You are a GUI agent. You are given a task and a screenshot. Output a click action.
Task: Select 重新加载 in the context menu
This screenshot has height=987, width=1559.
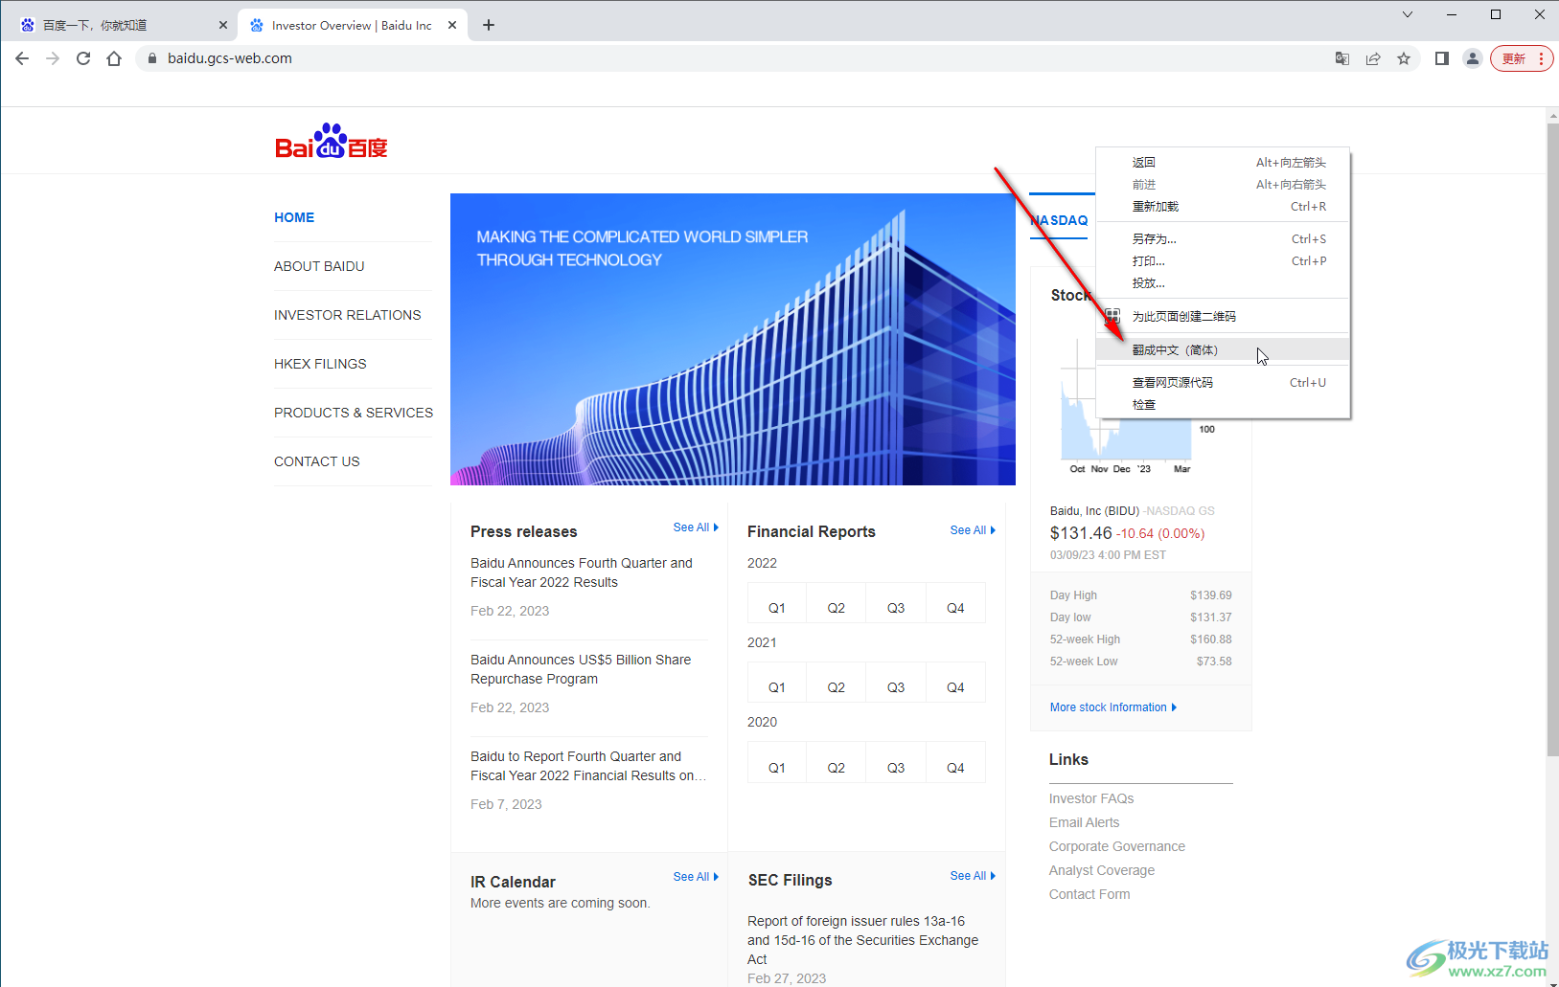(x=1224, y=207)
